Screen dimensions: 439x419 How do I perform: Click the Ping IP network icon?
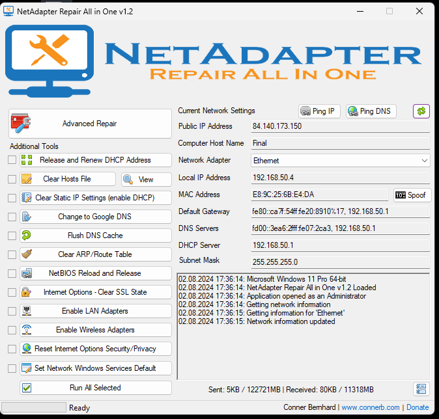305,111
